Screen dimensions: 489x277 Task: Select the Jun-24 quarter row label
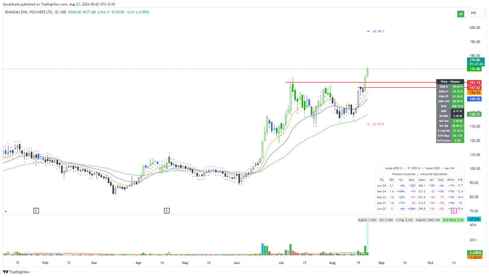[x=382, y=185]
